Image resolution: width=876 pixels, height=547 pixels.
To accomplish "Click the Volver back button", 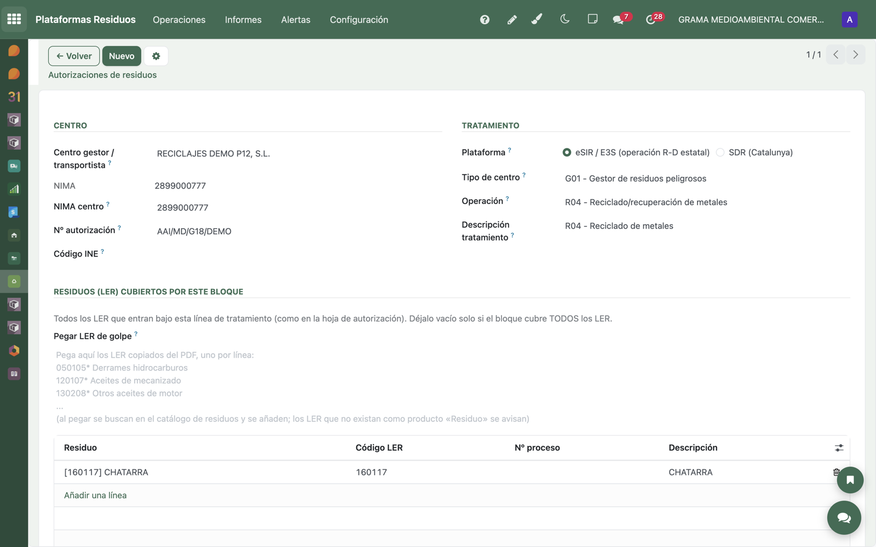I will [x=74, y=56].
